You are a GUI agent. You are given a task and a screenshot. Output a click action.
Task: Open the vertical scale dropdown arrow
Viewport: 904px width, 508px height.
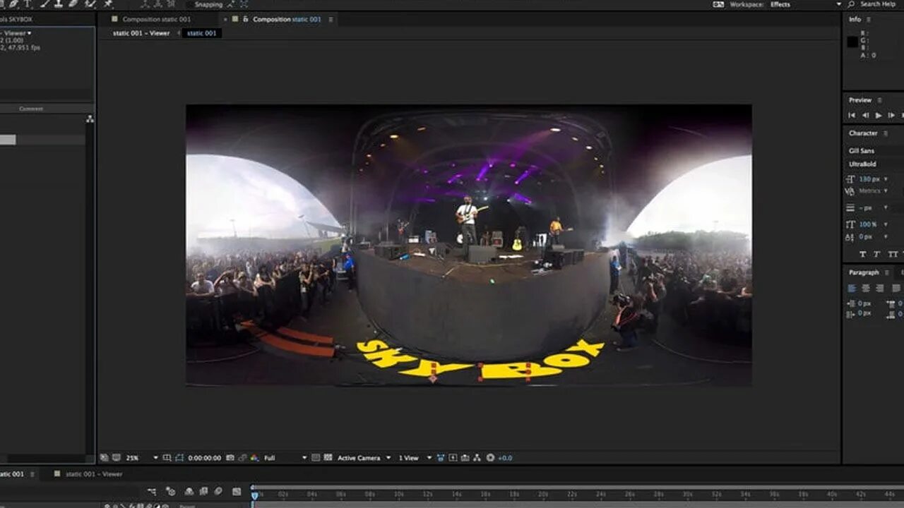[x=886, y=224]
